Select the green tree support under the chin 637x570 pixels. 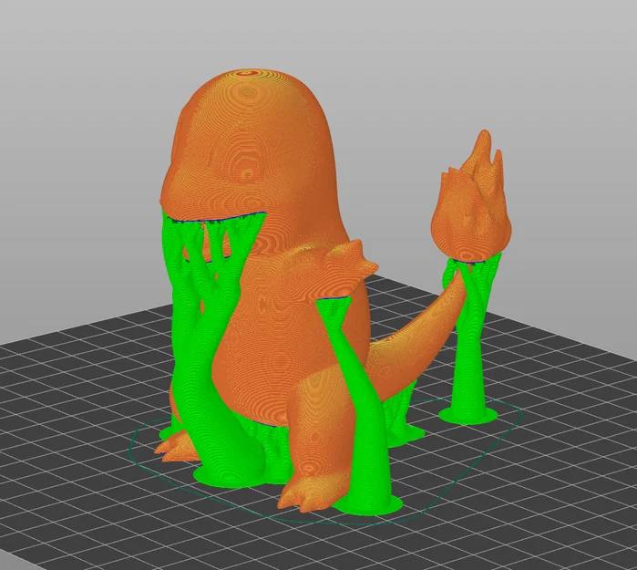211,349
